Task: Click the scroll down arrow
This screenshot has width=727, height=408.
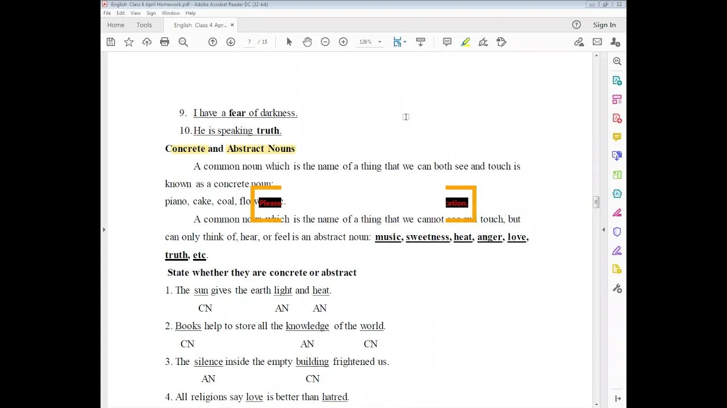Action: coord(596,404)
